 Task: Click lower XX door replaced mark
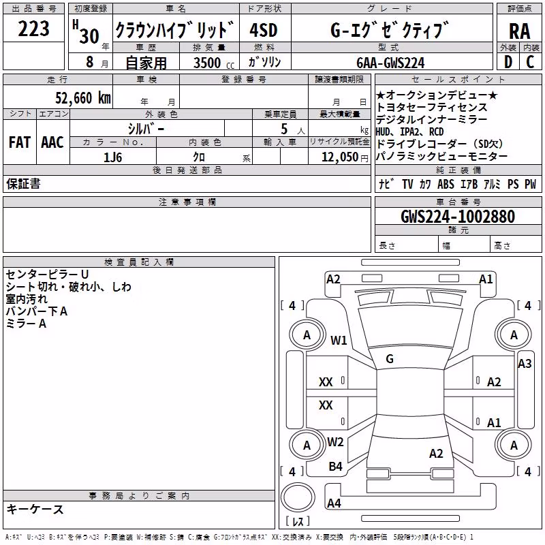[326, 405]
